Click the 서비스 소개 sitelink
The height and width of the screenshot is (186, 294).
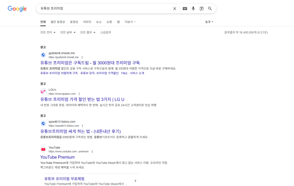click(137, 73)
